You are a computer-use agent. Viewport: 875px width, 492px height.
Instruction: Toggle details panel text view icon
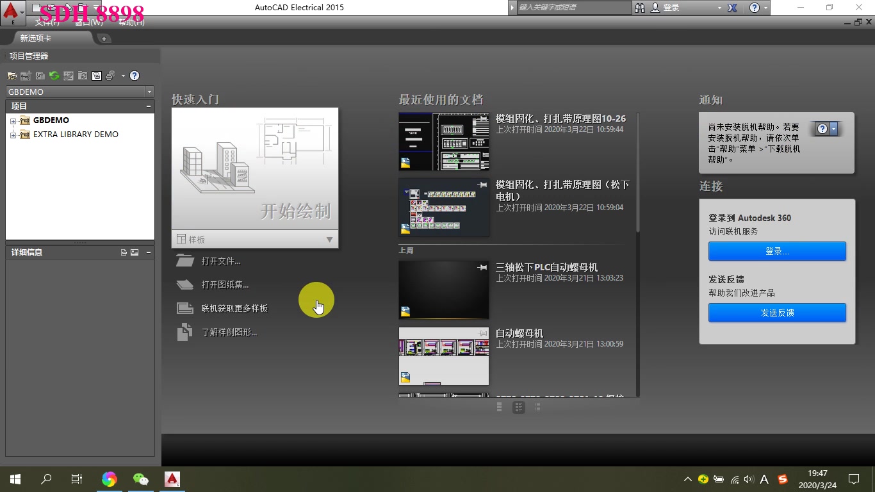(124, 252)
